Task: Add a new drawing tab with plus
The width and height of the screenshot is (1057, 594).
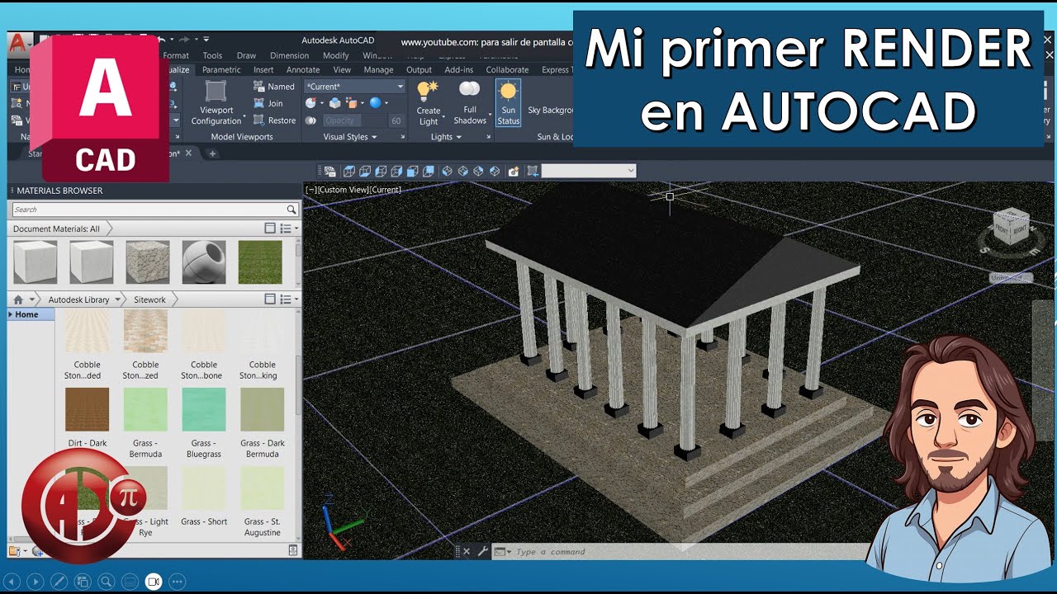Action: coord(212,153)
